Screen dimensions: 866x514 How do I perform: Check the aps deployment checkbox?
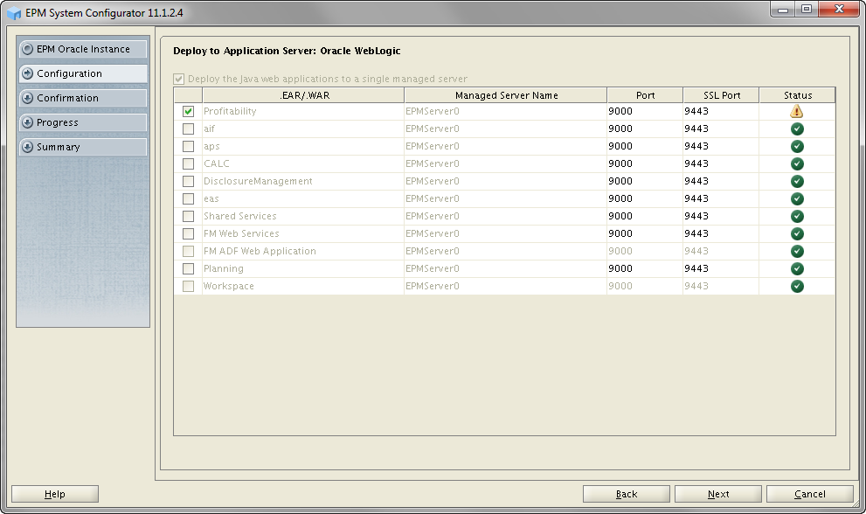tap(189, 147)
